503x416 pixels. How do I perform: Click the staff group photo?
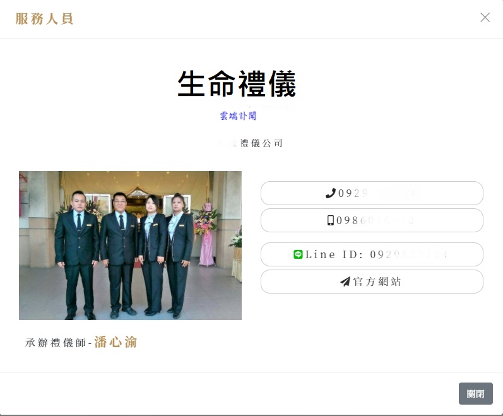[x=130, y=245]
